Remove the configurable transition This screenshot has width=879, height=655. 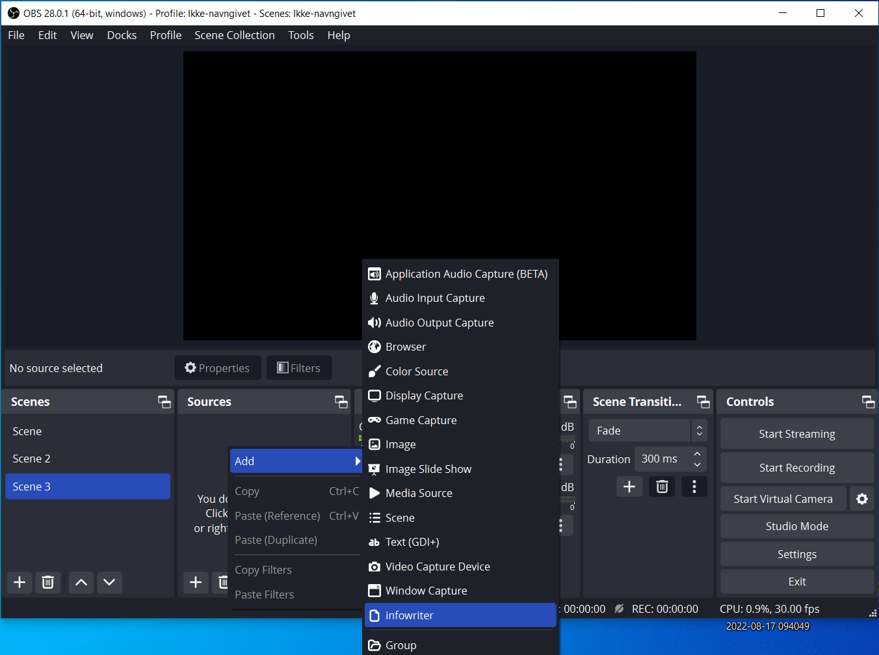coord(662,487)
